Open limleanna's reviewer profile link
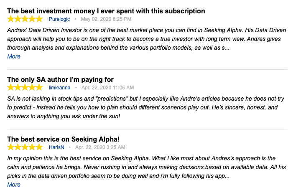 click(x=59, y=88)
